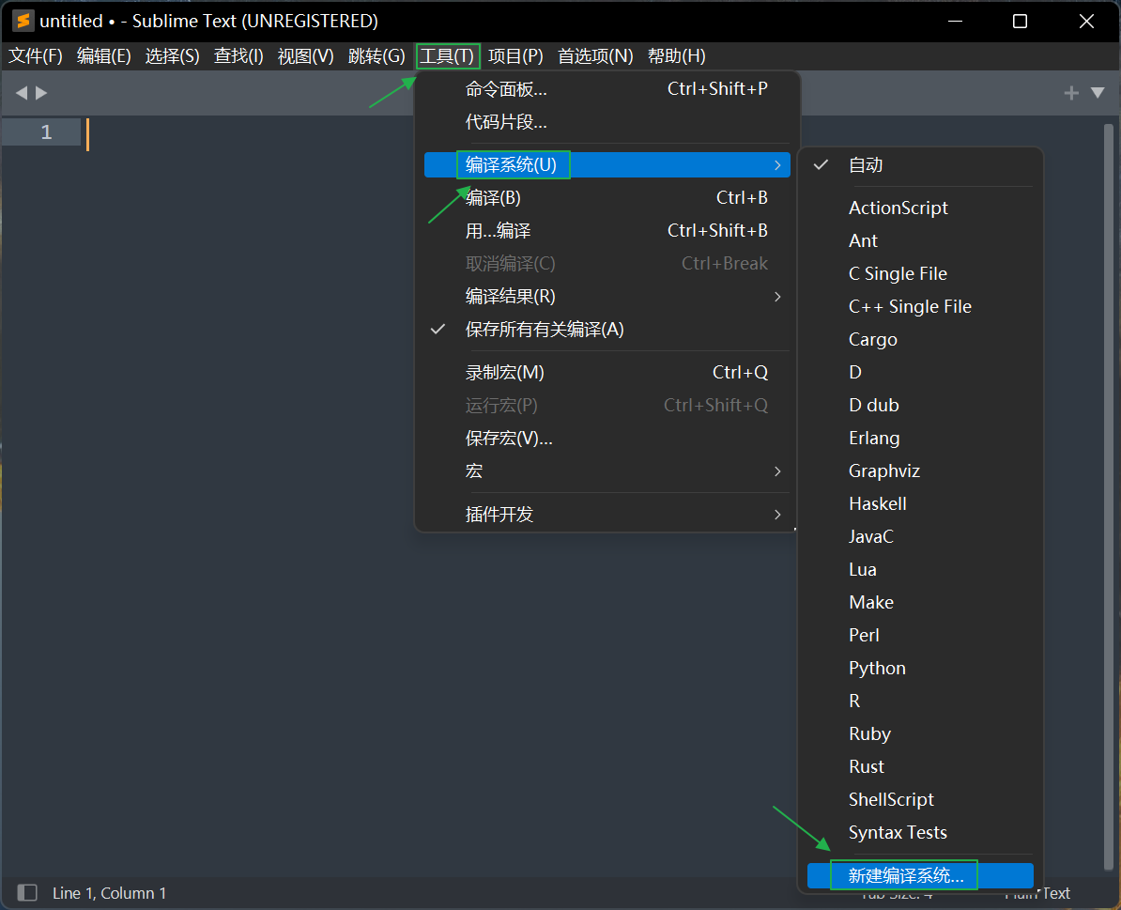
Task: Select Lua build system
Action: point(920,570)
